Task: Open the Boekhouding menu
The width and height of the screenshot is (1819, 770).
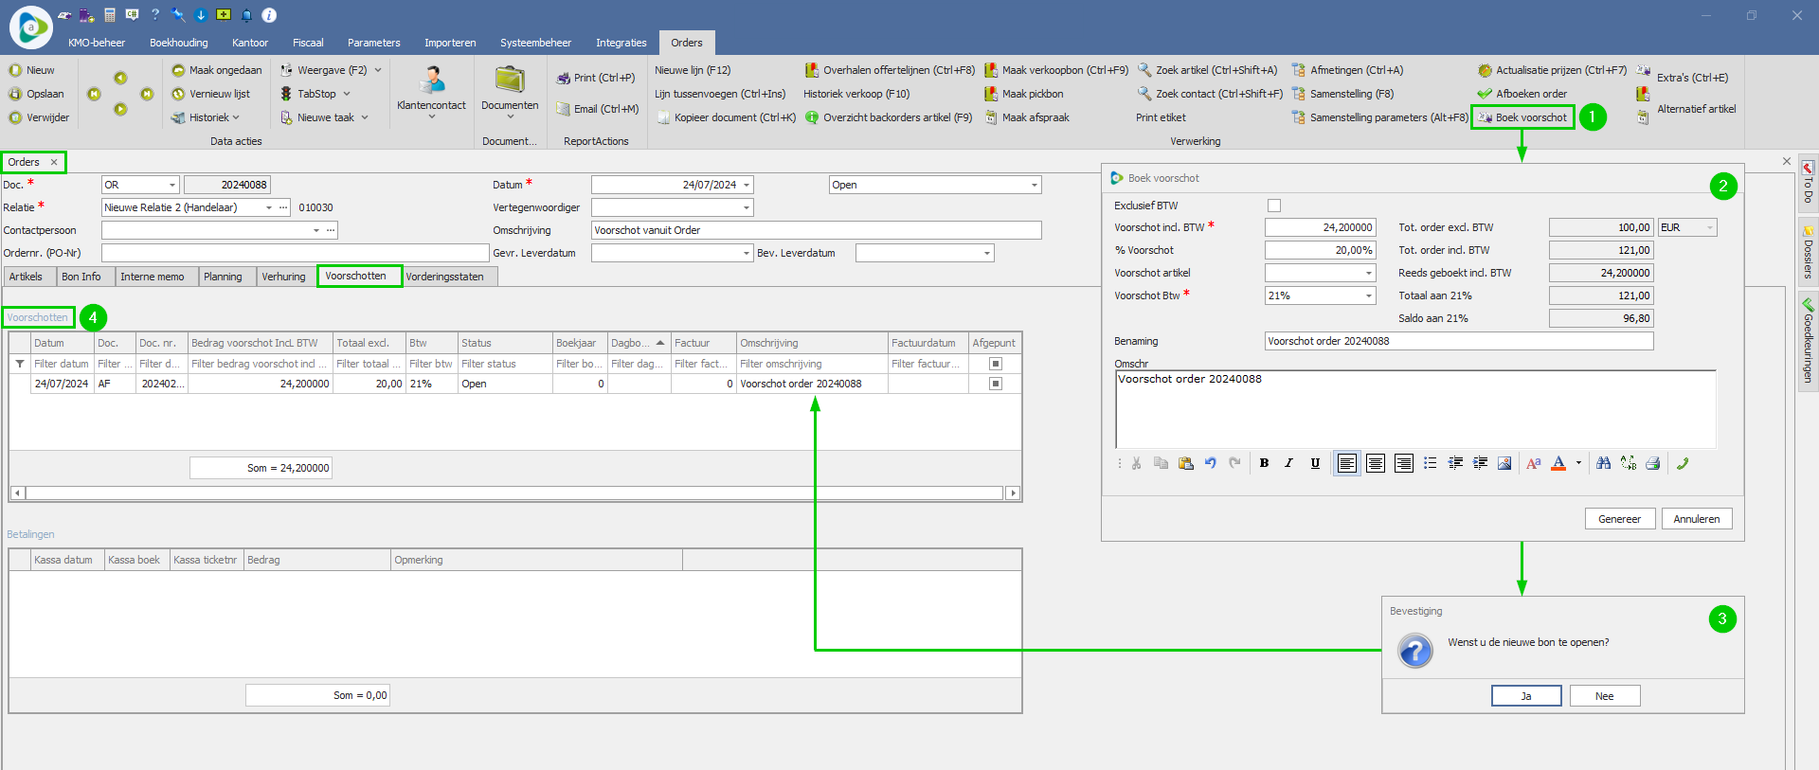Action: [178, 43]
